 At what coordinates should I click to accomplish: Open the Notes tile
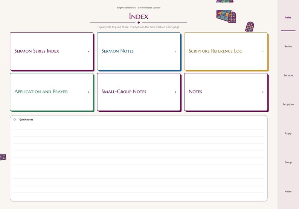tap(226, 92)
